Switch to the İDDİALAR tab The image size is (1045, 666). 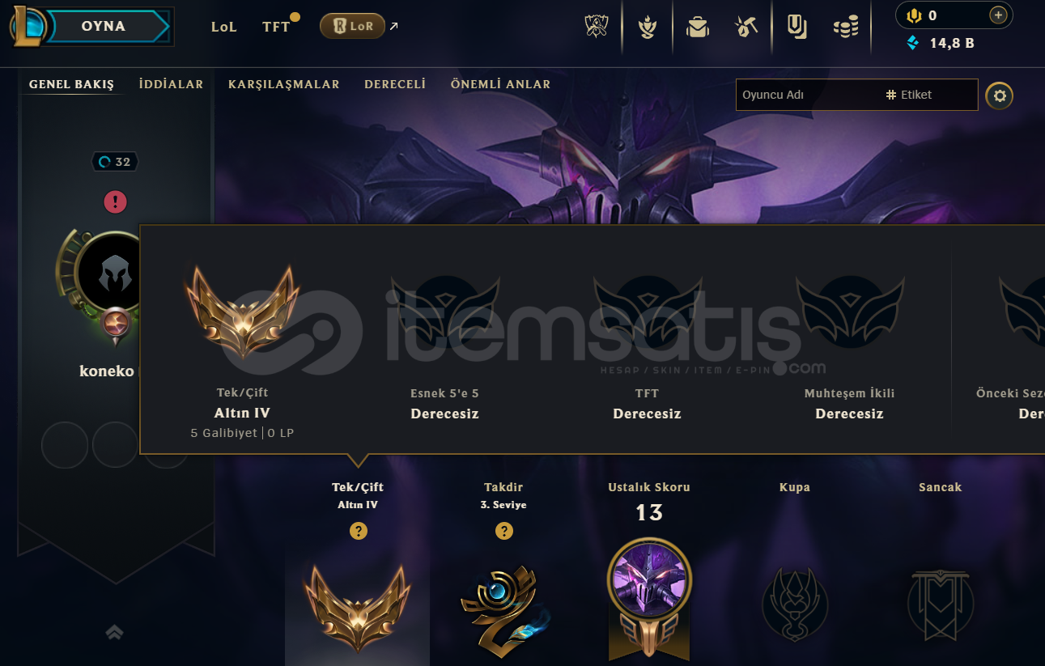(171, 84)
